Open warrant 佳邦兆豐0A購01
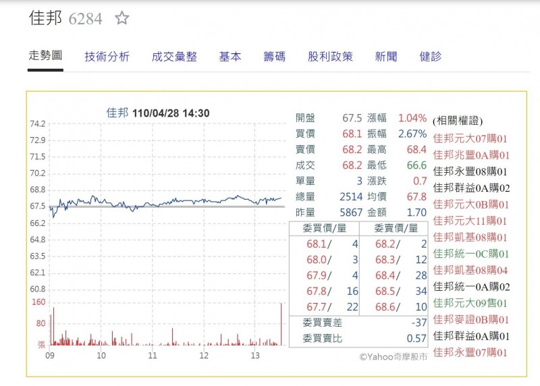This screenshot has width=540, height=386. click(x=470, y=155)
